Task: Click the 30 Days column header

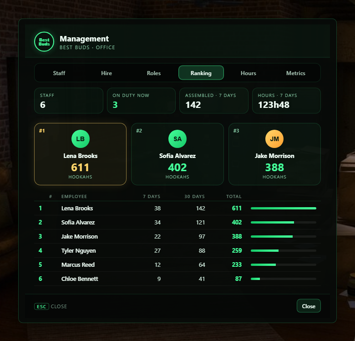Action: coord(194,197)
